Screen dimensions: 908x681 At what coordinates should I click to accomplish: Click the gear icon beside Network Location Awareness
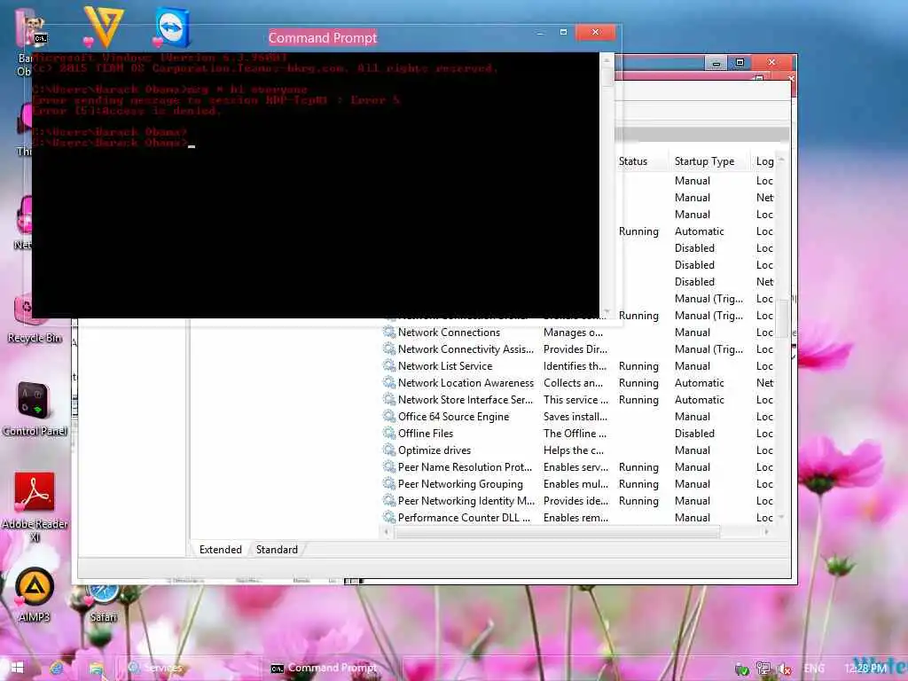coord(389,383)
